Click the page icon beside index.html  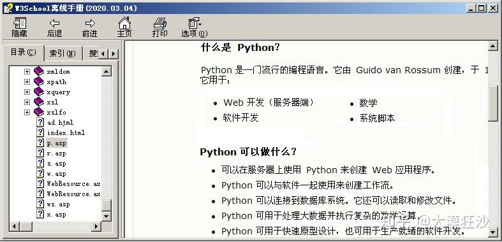[x=40, y=132]
